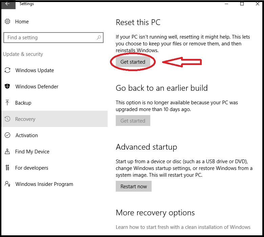Click the back arrow icon

coord(7,4)
